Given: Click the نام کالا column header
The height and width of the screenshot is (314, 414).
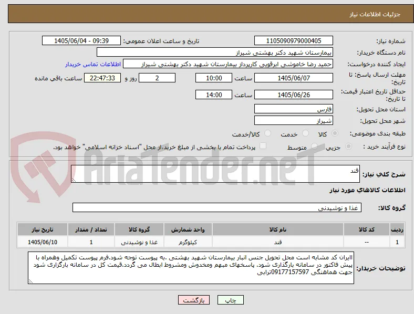Looking at the screenshot, I should click(278, 229).
